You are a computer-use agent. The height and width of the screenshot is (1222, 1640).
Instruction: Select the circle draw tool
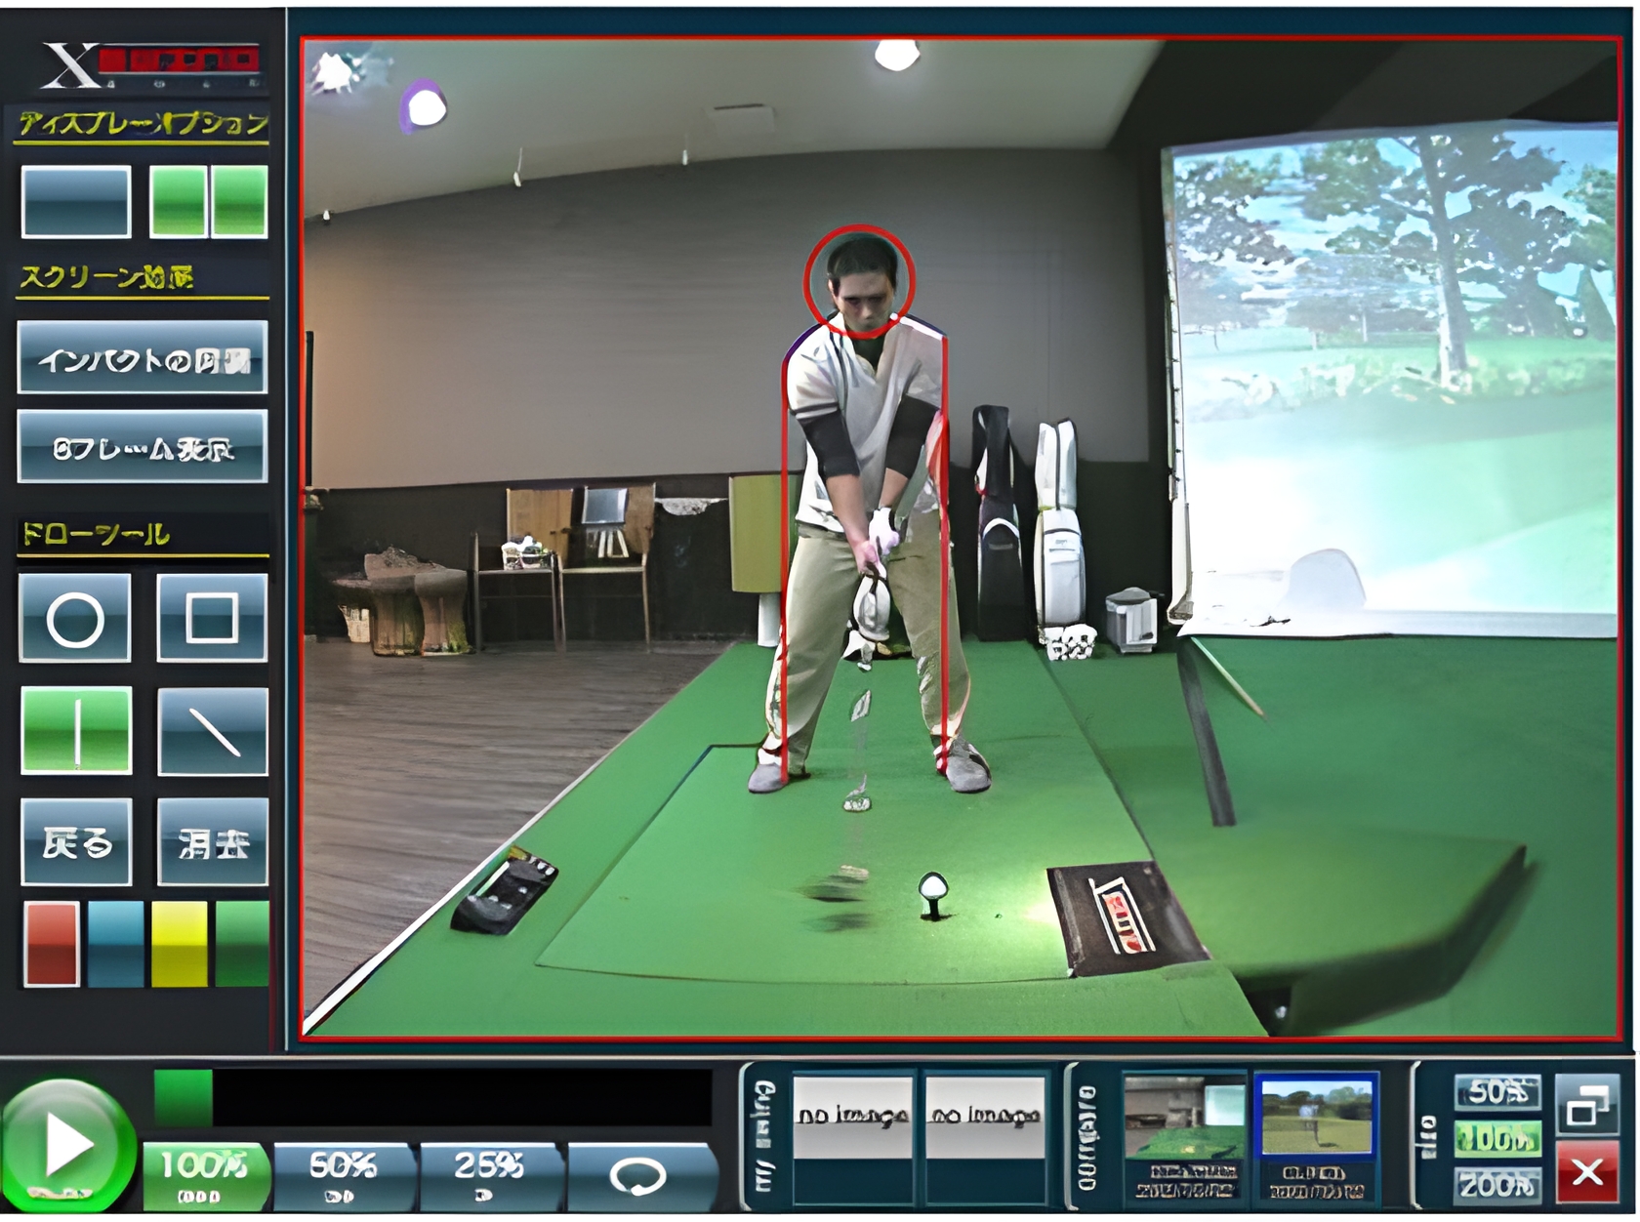point(75,618)
